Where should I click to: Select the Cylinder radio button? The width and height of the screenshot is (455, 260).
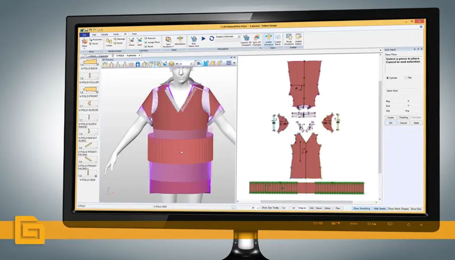point(387,78)
